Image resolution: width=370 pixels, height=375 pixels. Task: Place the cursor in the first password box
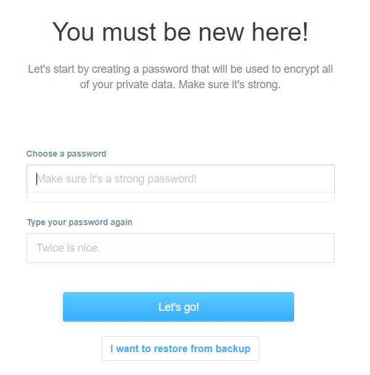click(180, 179)
